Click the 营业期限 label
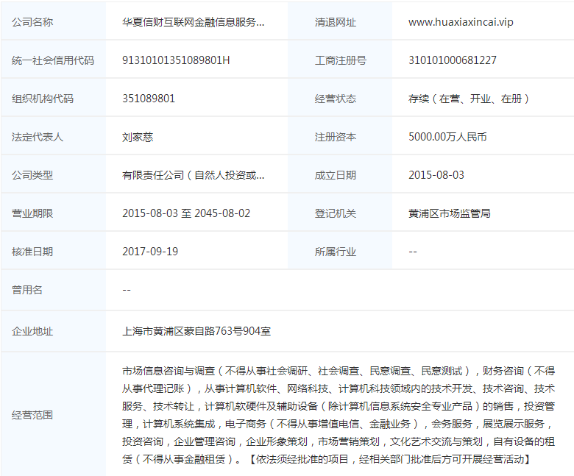The image size is (574, 476). point(32,213)
